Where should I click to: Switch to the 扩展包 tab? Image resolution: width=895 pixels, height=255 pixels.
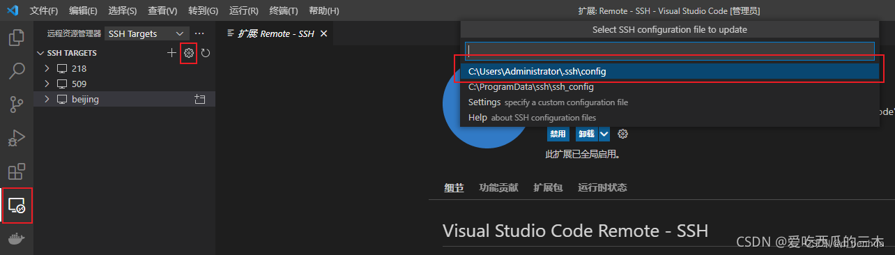click(x=548, y=187)
